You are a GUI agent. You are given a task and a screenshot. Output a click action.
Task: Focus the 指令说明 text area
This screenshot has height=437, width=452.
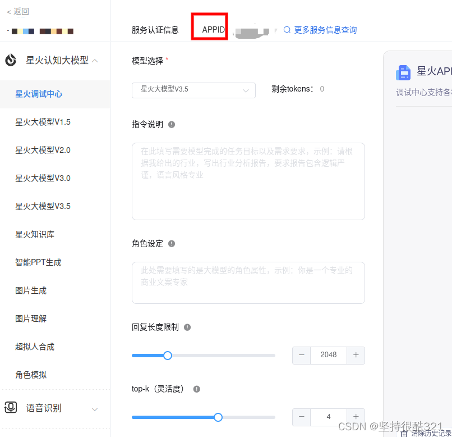pyautogui.click(x=248, y=181)
